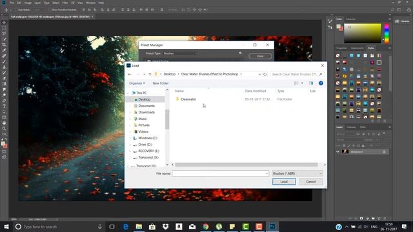Switch to the Adjustments tab
Viewport: 413px width, 232px height.
[x=357, y=48]
